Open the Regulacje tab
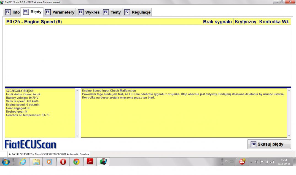Image resolution: width=296 pixels, height=175 pixels. click(x=137, y=12)
